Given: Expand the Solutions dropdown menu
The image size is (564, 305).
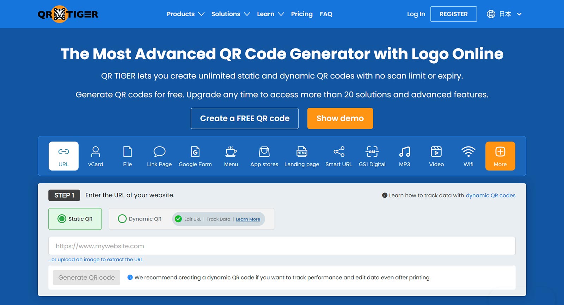Looking at the screenshot, I should 231,14.
